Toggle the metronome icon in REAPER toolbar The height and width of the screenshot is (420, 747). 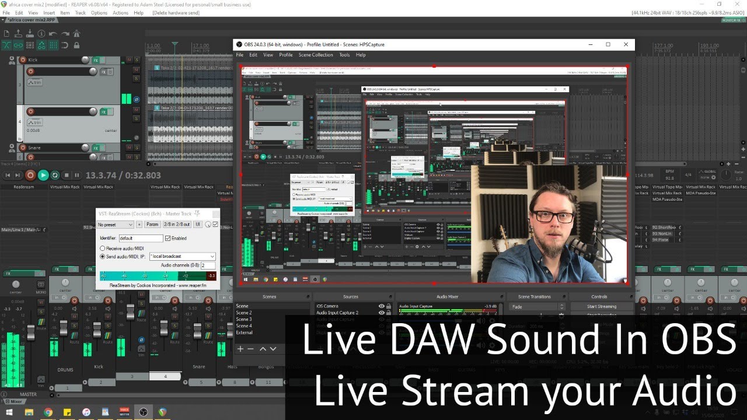[x=76, y=33]
